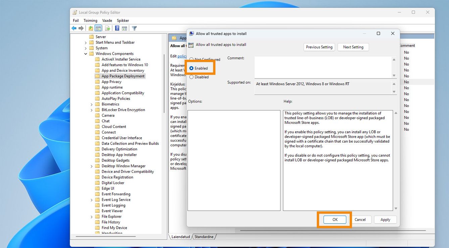Expand the Start Menu and Taskbar node
449x248 pixels.
(x=86, y=43)
